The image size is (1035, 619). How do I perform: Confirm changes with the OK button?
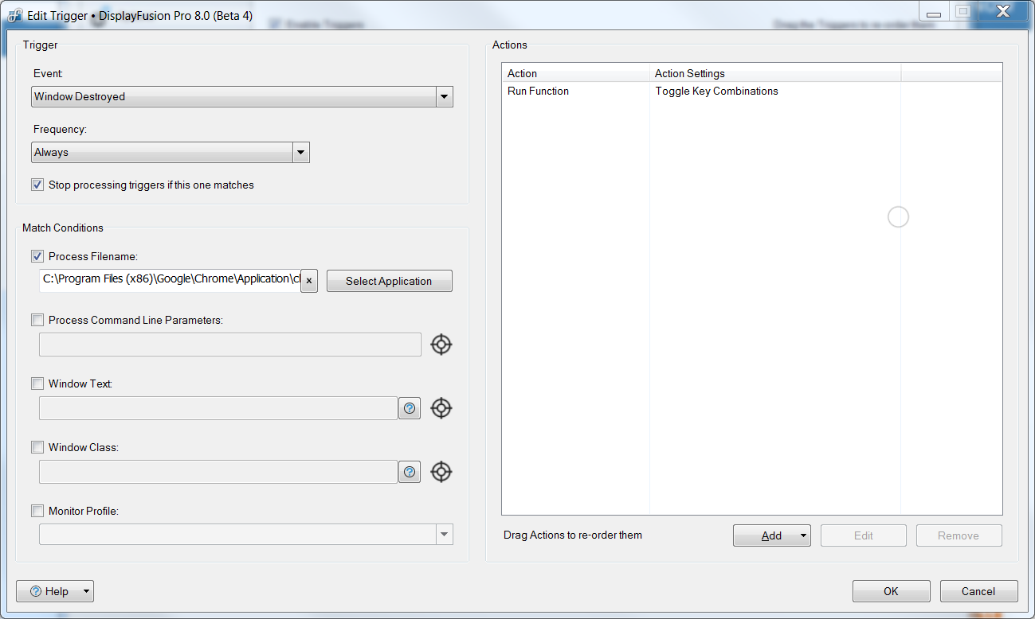pos(891,591)
